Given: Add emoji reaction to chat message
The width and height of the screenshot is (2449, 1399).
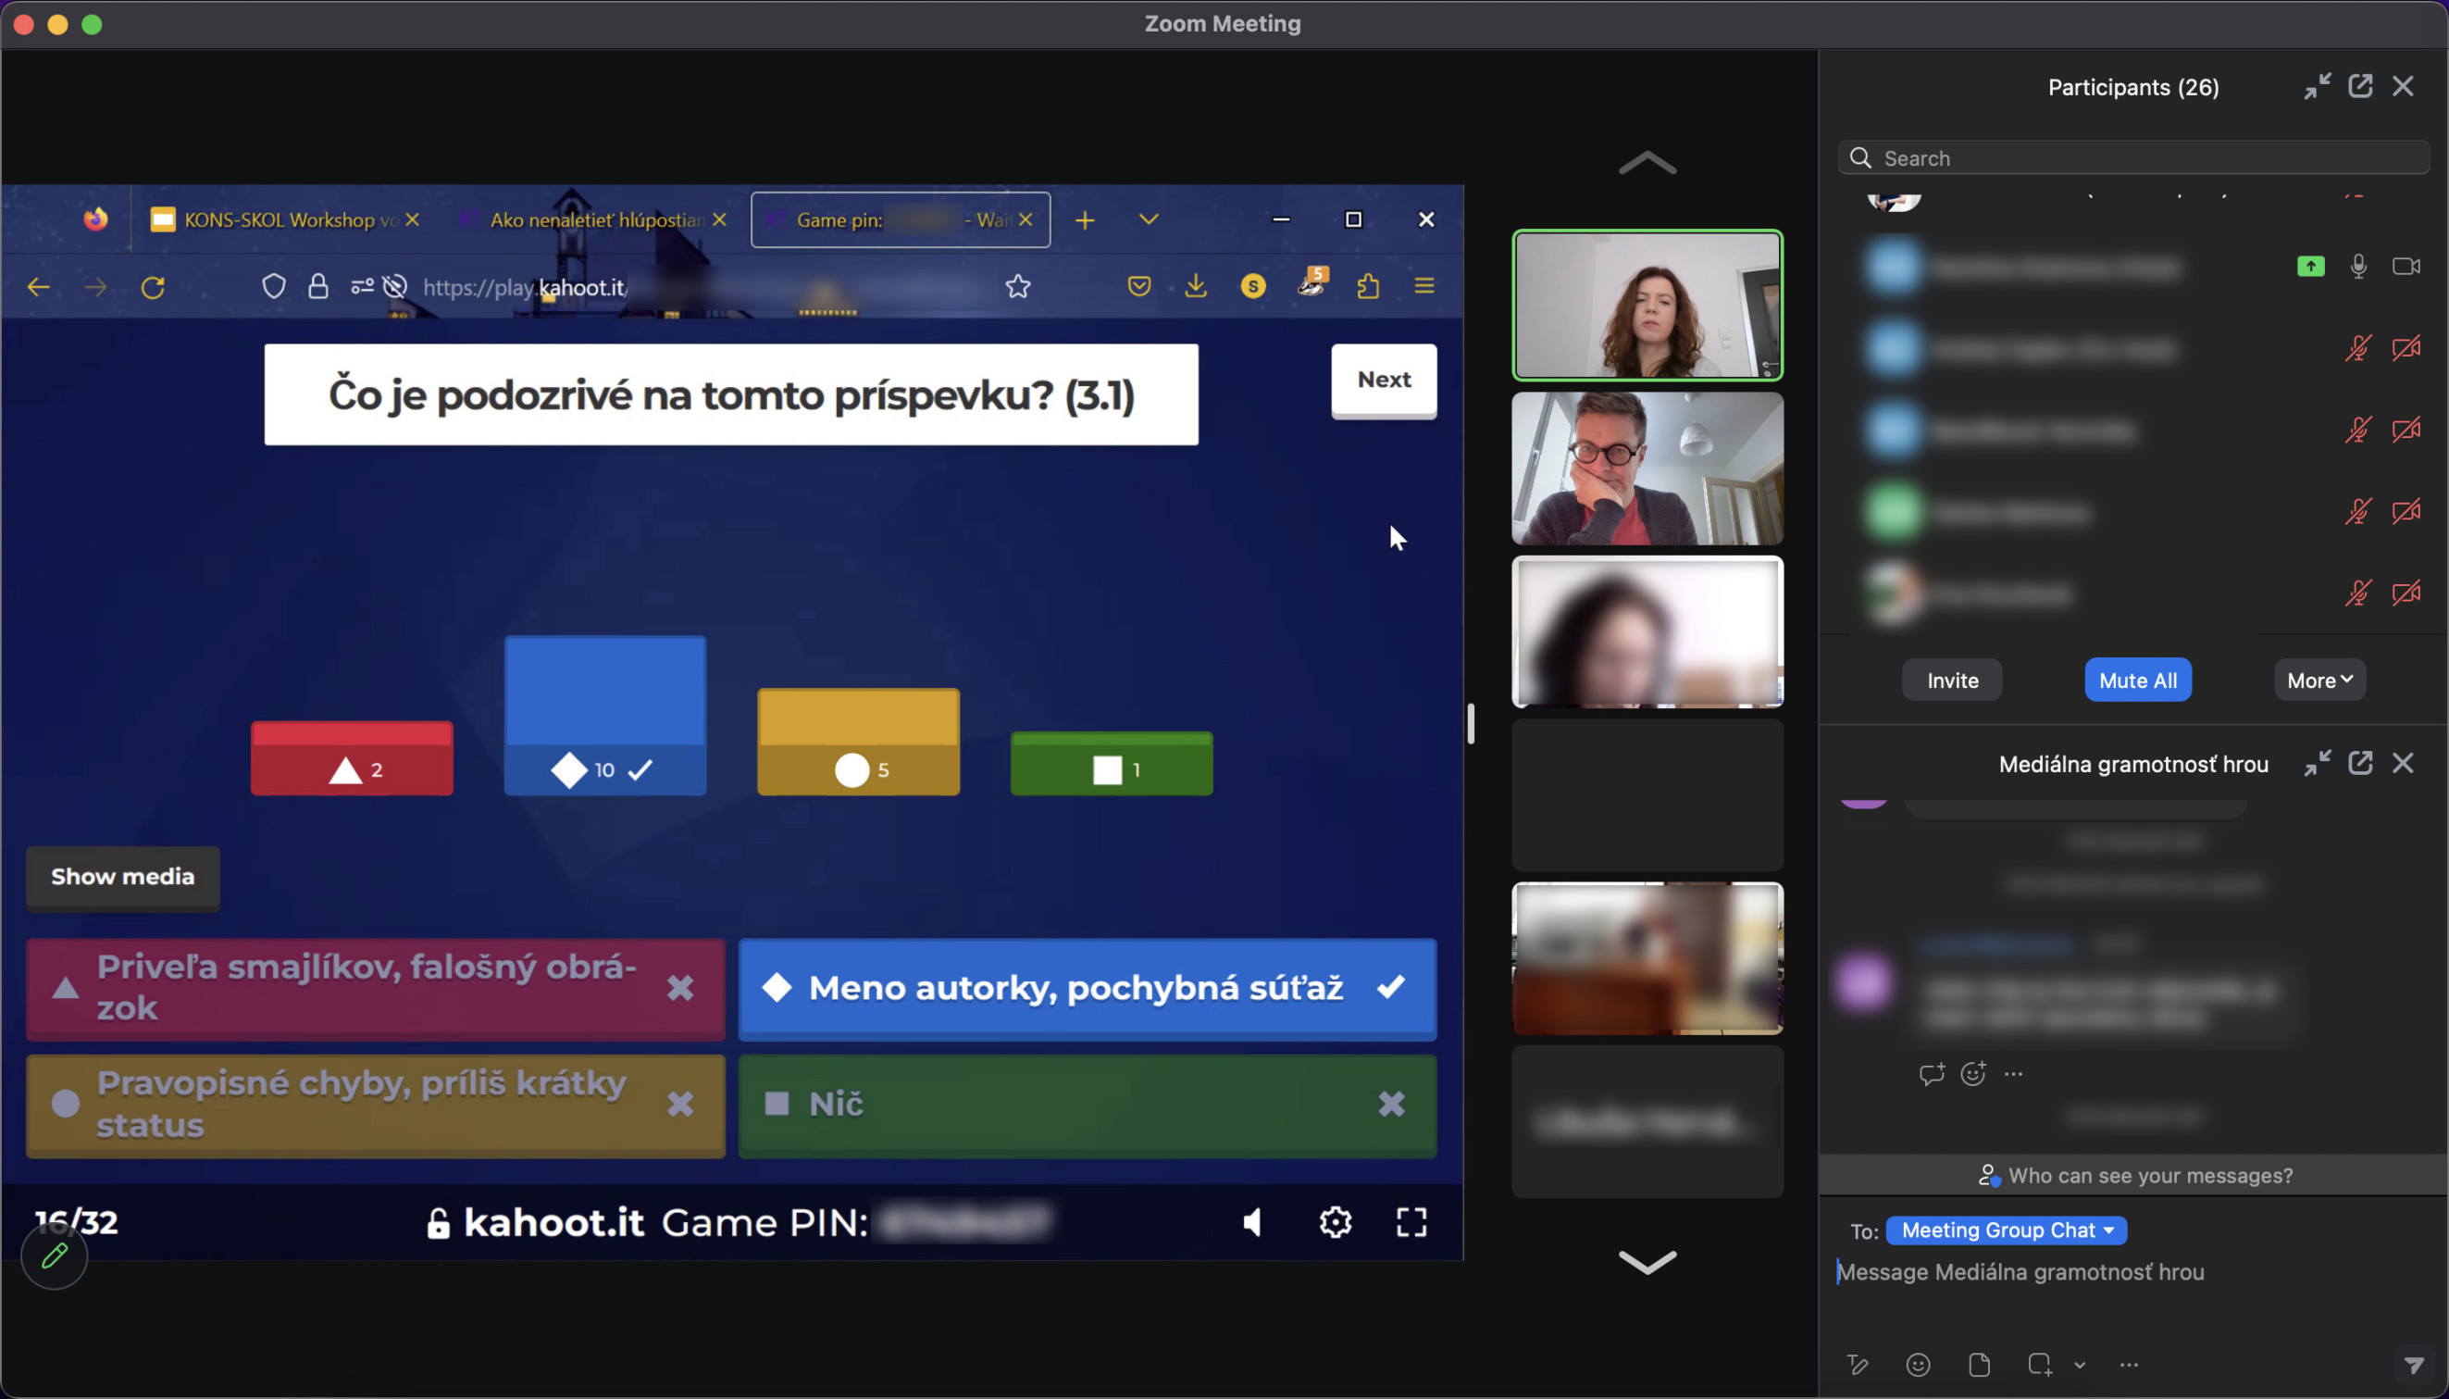Looking at the screenshot, I should click(1973, 1073).
